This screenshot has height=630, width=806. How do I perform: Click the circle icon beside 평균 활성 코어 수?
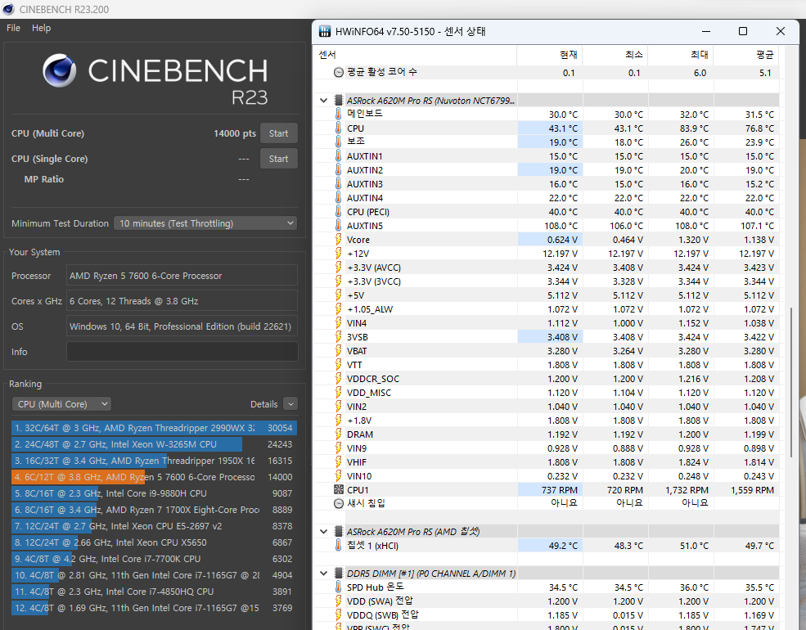(338, 72)
